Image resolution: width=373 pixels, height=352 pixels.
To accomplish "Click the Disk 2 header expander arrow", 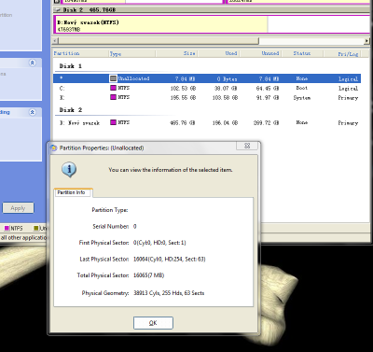I will (57, 10).
